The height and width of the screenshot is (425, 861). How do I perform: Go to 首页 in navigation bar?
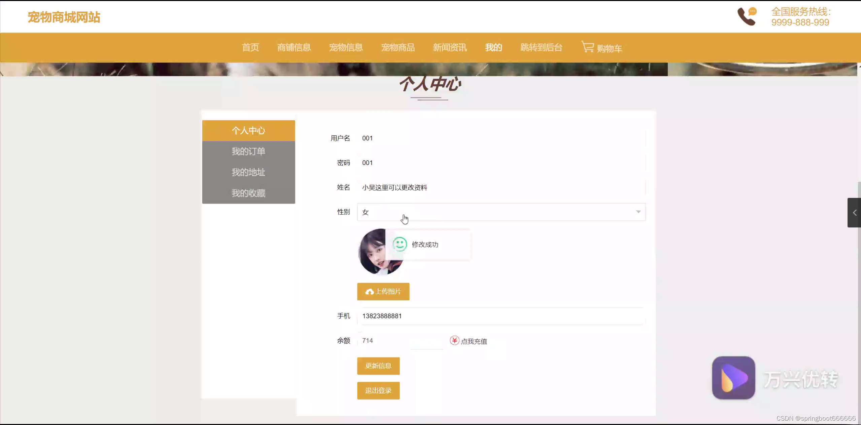(250, 47)
